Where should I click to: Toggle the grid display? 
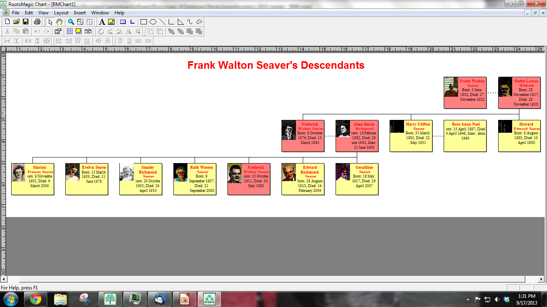point(69,31)
